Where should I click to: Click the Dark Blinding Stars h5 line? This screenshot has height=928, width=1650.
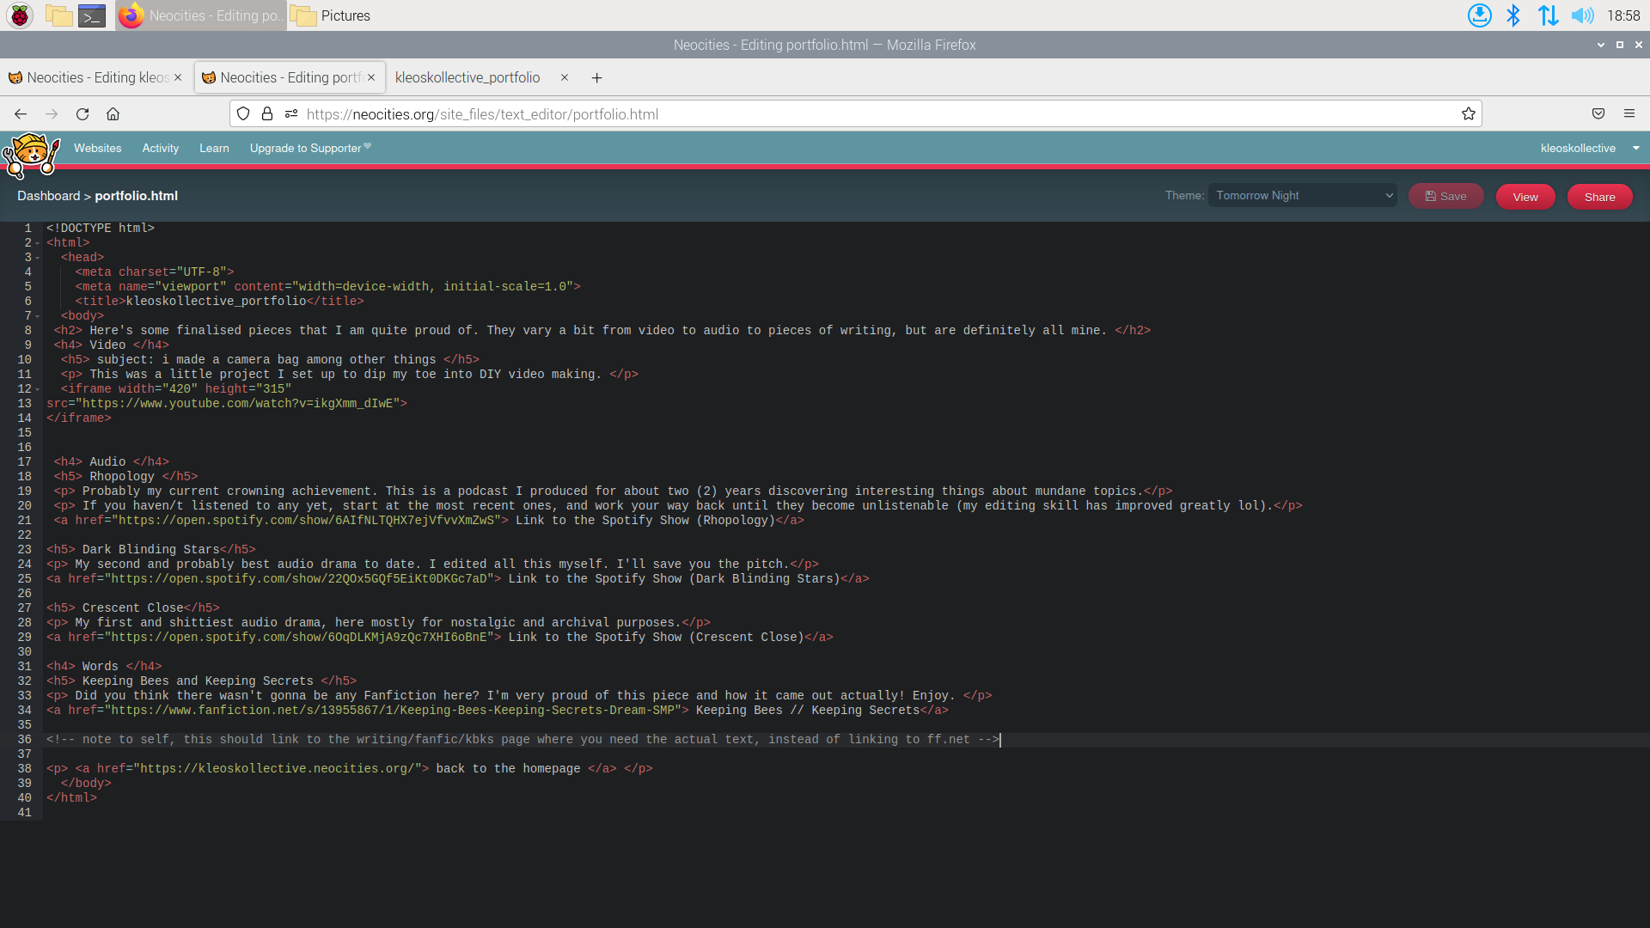click(x=151, y=549)
